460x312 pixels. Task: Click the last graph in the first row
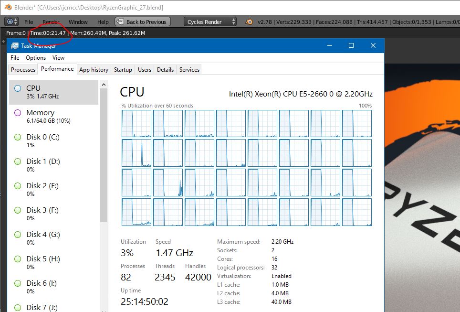click(357, 123)
